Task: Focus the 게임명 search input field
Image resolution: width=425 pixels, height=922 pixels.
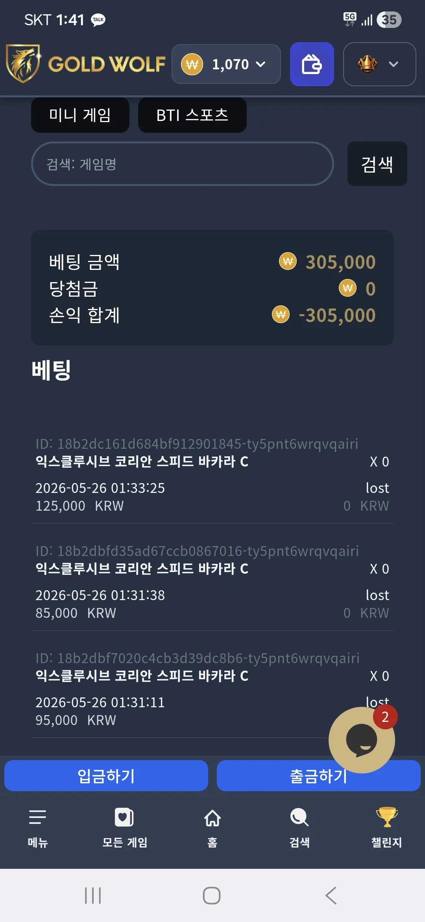Action: click(183, 164)
